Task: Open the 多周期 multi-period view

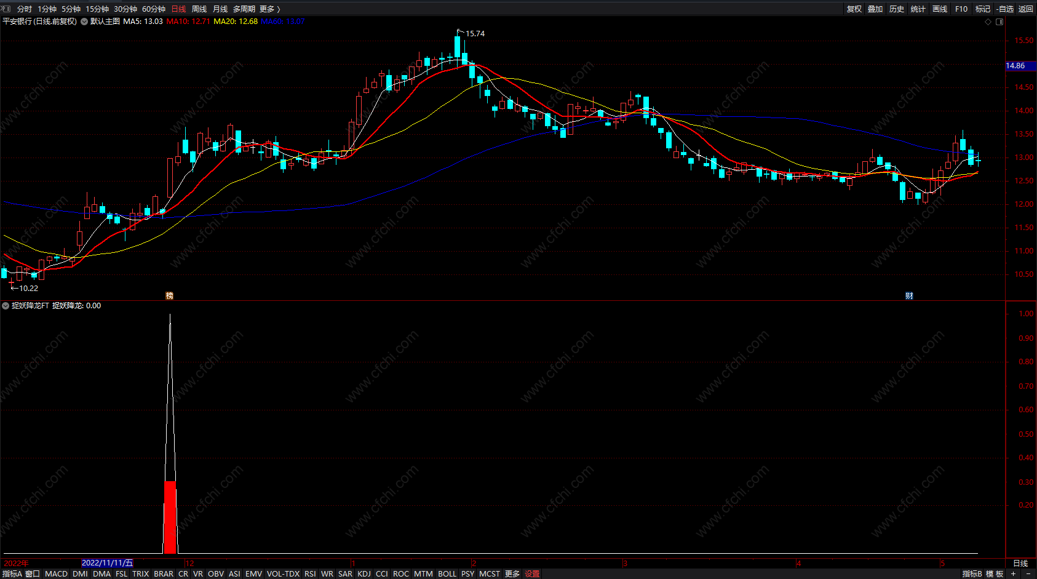Action: 244,9
